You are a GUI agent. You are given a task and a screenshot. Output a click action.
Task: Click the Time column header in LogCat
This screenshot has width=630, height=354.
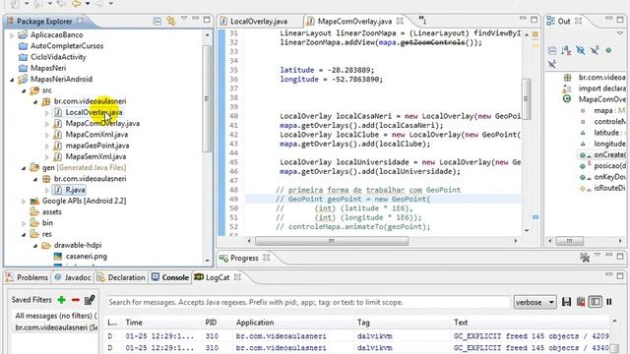click(x=134, y=323)
